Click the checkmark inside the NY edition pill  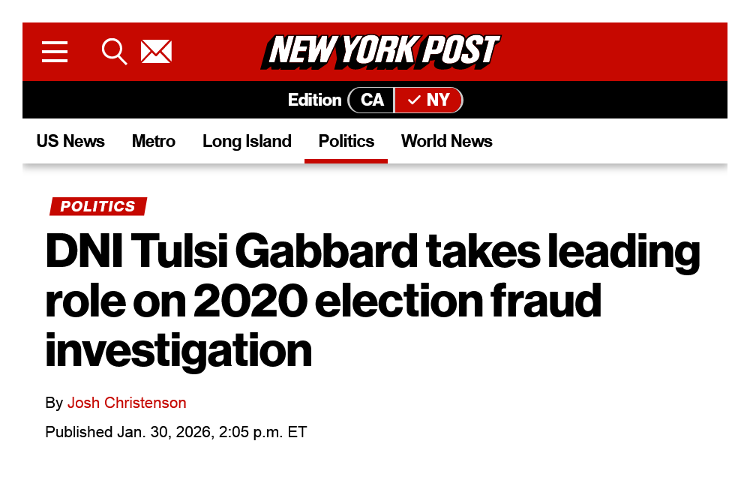(x=414, y=100)
